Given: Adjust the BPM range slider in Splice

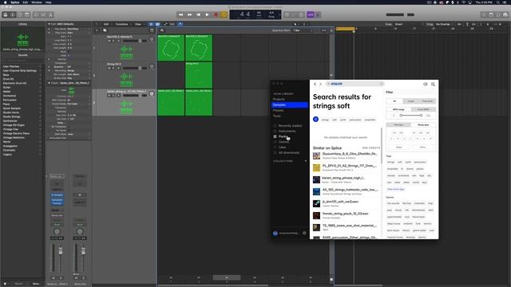Looking at the screenshot, I should (x=411, y=115).
